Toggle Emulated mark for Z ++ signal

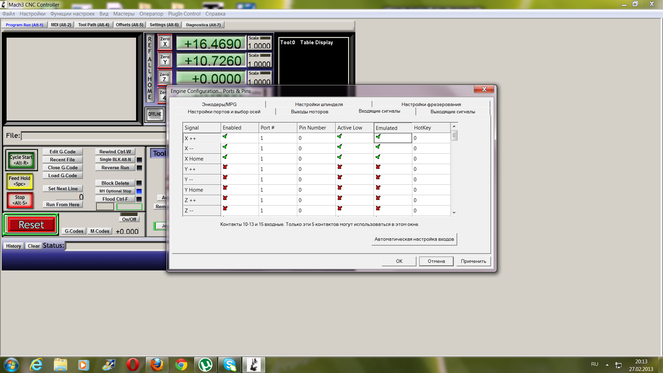(x=378, y=198)
